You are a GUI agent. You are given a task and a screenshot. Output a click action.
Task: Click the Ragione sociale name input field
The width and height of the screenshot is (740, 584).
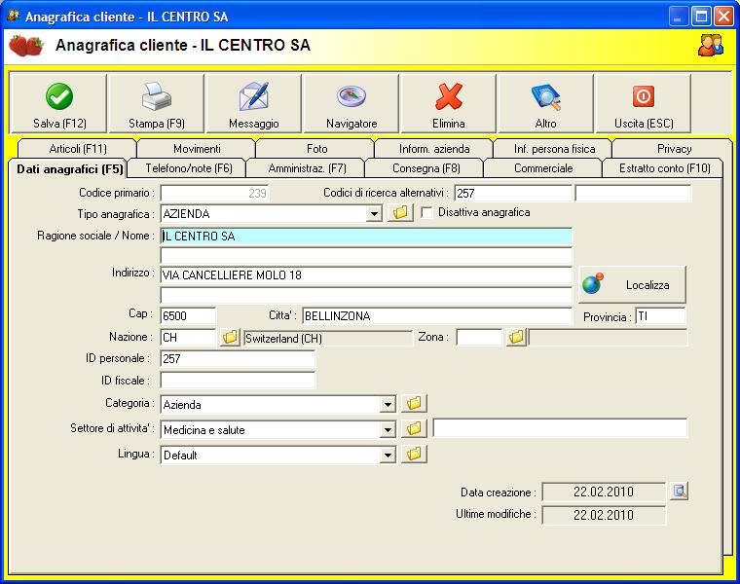tap(366, 236)
